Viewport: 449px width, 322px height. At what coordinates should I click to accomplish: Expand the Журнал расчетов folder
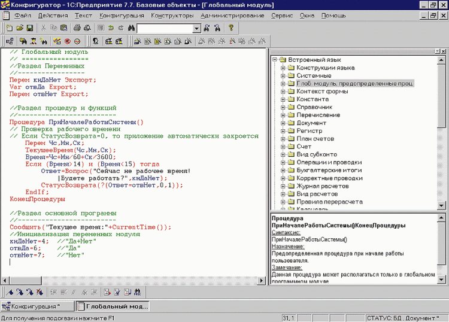tap(283, 186)
